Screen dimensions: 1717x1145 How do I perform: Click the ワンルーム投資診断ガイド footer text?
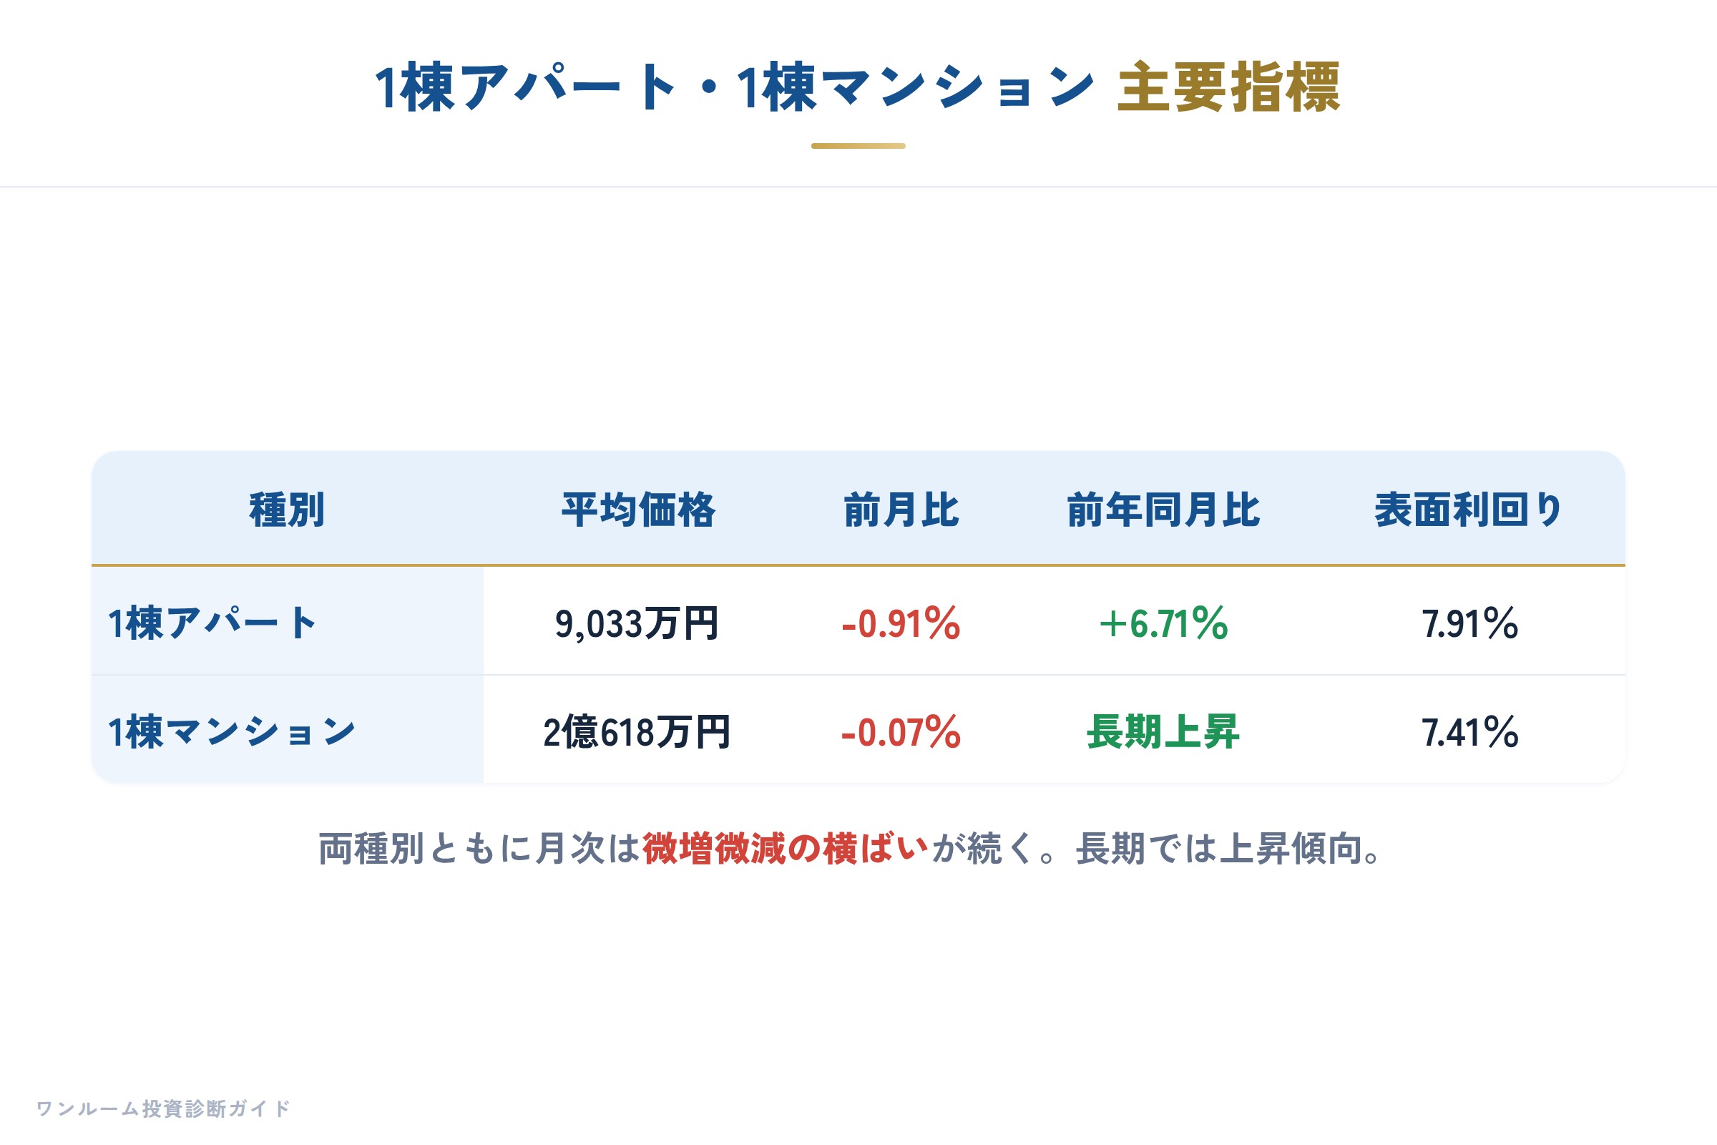164,1109
